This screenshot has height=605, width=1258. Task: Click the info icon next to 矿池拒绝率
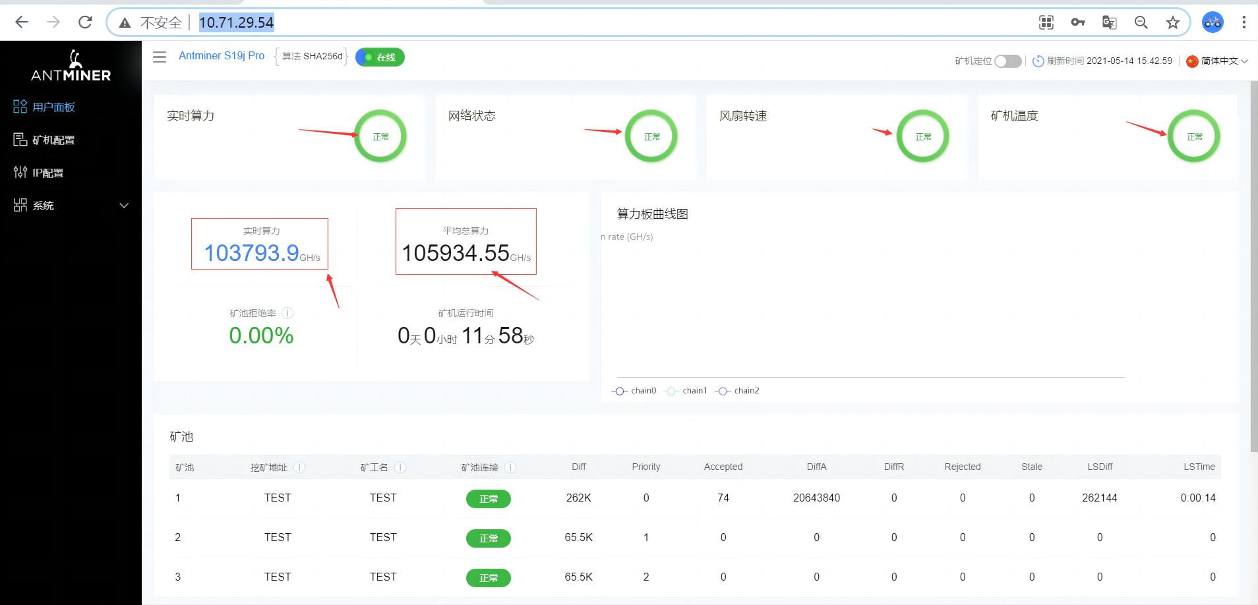pos(288,314)
